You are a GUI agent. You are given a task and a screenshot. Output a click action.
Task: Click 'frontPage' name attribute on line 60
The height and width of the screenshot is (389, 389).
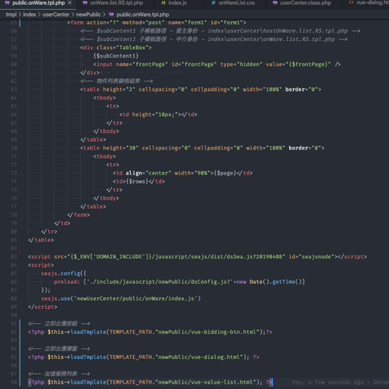[x=150, y=64]
